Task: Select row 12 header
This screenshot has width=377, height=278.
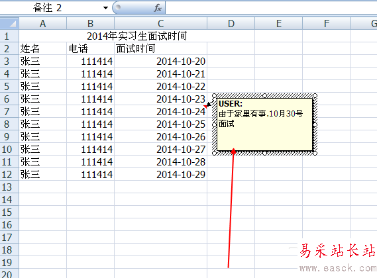Action: 9,174
